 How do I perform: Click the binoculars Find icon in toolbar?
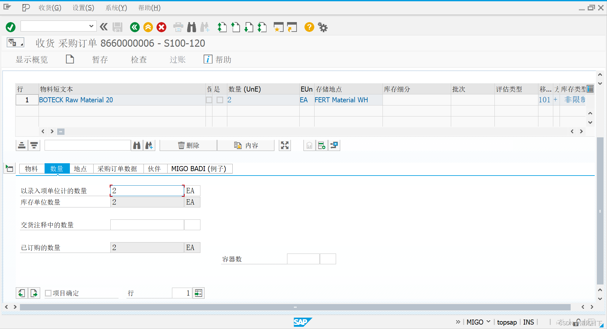click(x=192, y=27)
